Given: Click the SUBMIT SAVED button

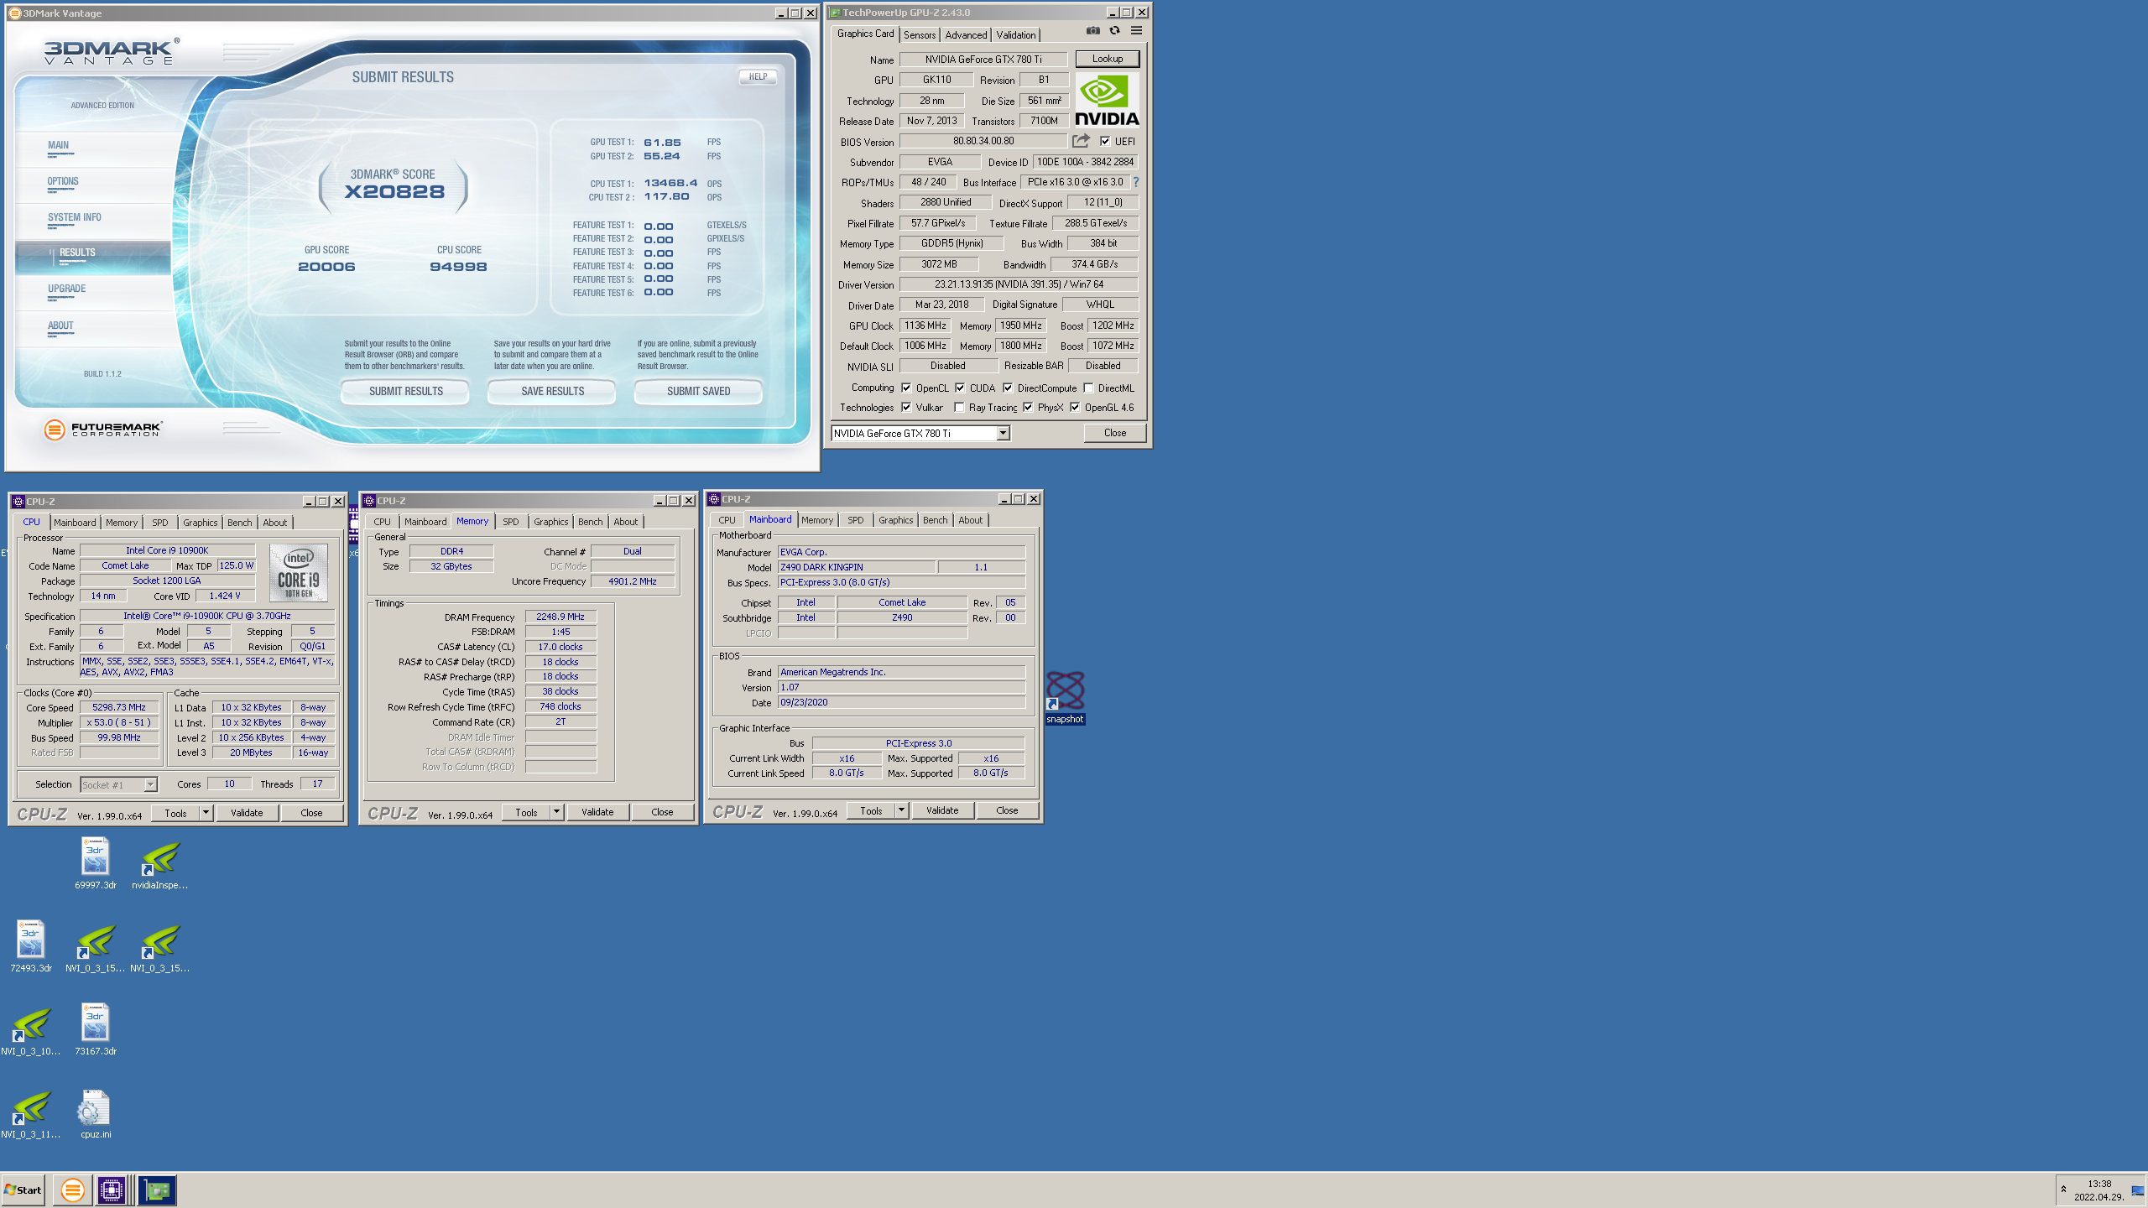Looking at the screenshot, I should 698,392.
